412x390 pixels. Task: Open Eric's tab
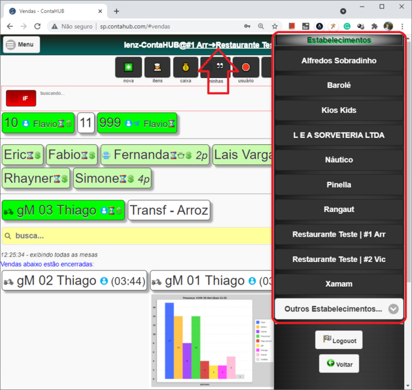(x=23, y=155)
